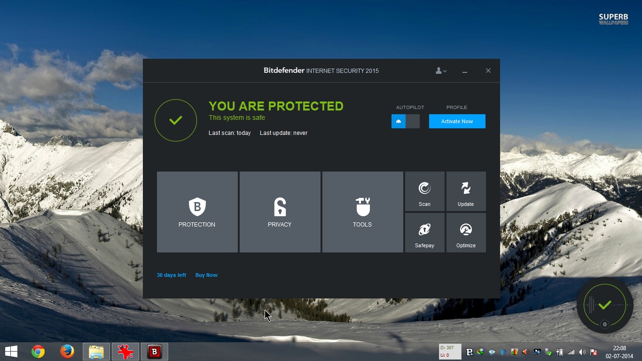642x361 pixels.
Task: Click the Activate Now button
Action: pos(457,121)
